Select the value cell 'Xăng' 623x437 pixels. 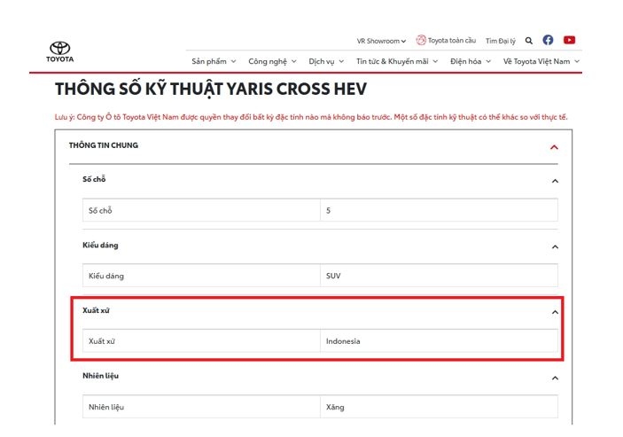439,406
